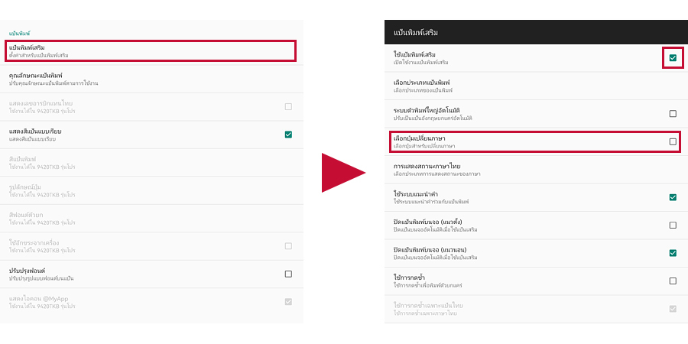The width and height of the screenshot is (688, 344).
Task: Uncheck the แสดงสีแป้นแบบเรียบ checkbox
Action: [x=288, y=135]
